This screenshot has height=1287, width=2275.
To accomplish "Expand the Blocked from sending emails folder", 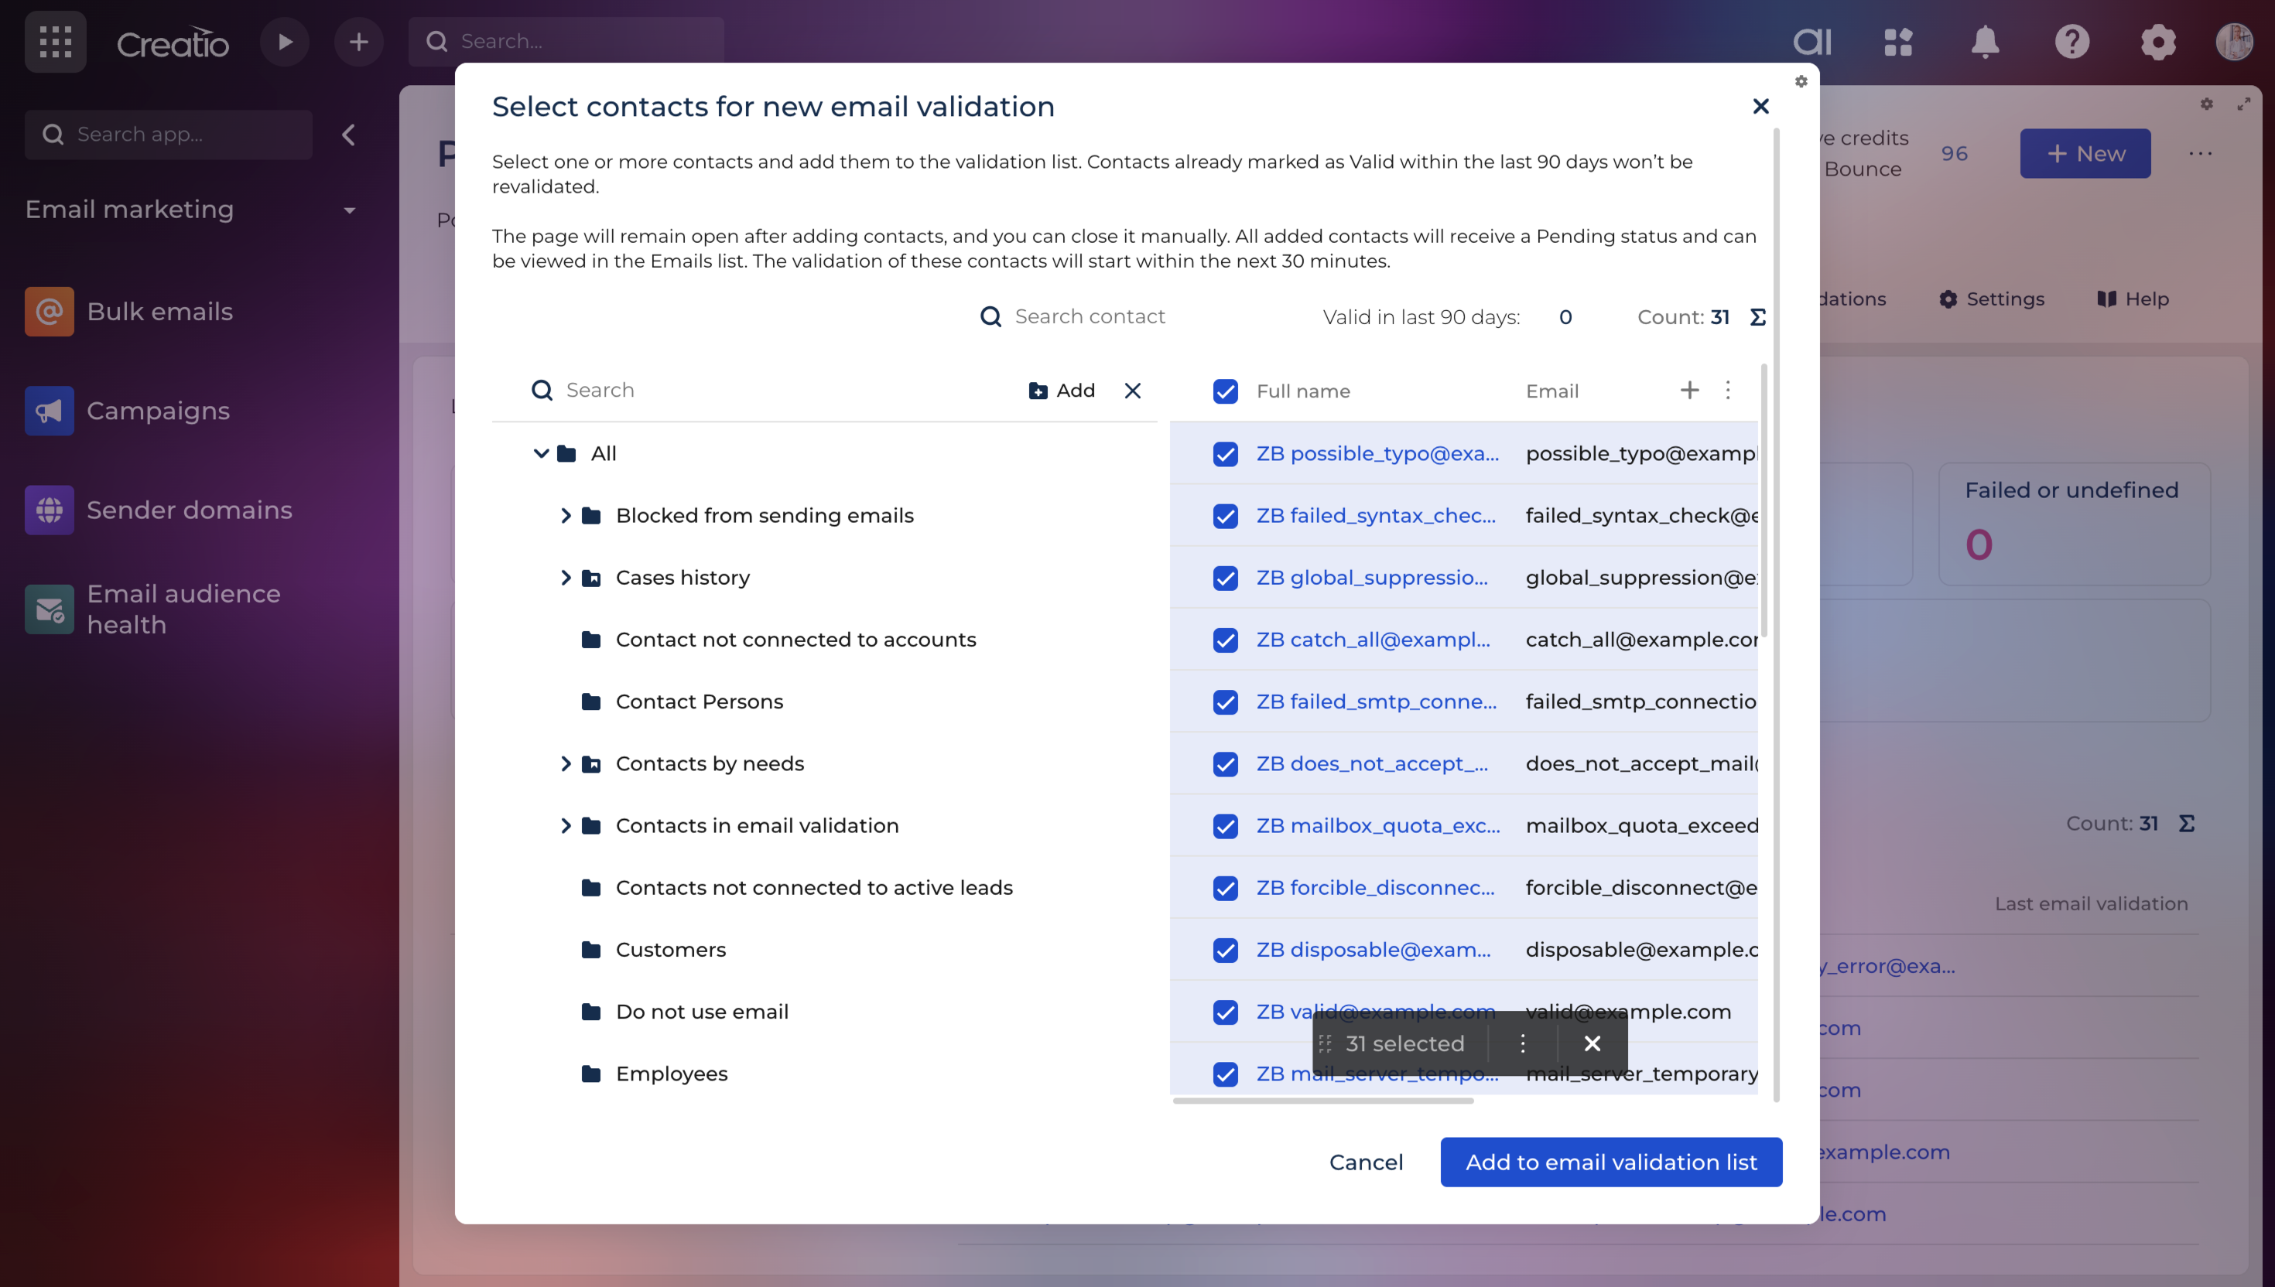I will 566,515.
